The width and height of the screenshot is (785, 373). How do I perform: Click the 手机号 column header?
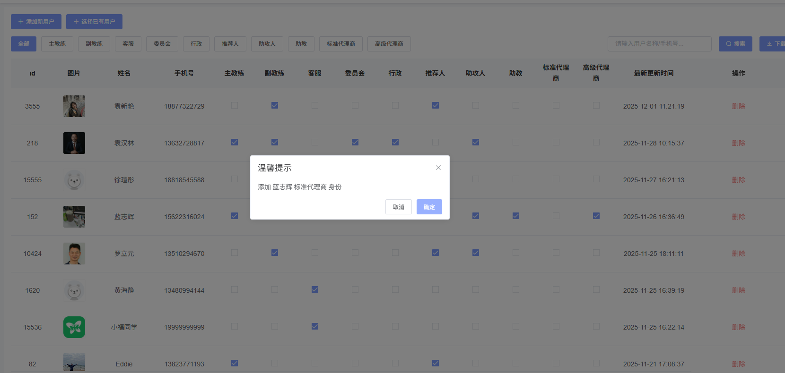pos(184,73)
